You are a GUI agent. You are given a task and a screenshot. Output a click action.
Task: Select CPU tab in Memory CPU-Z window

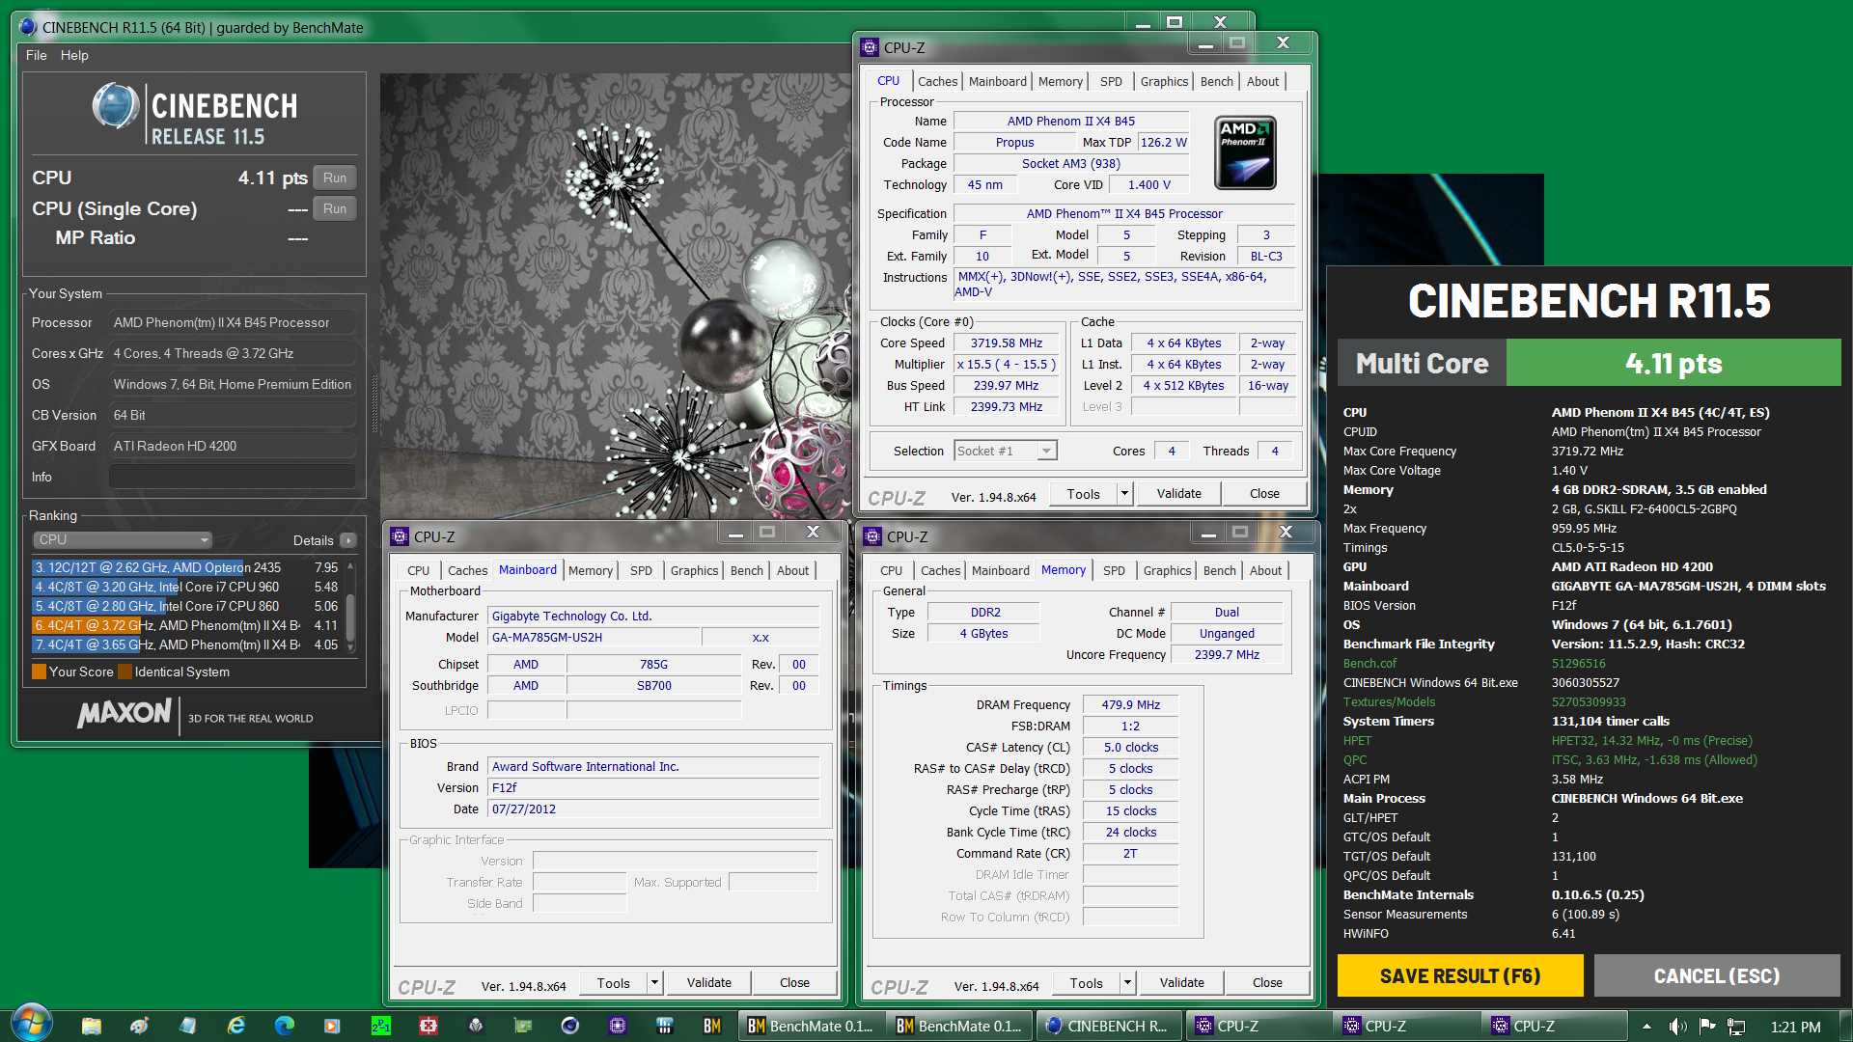pos(891,571)
